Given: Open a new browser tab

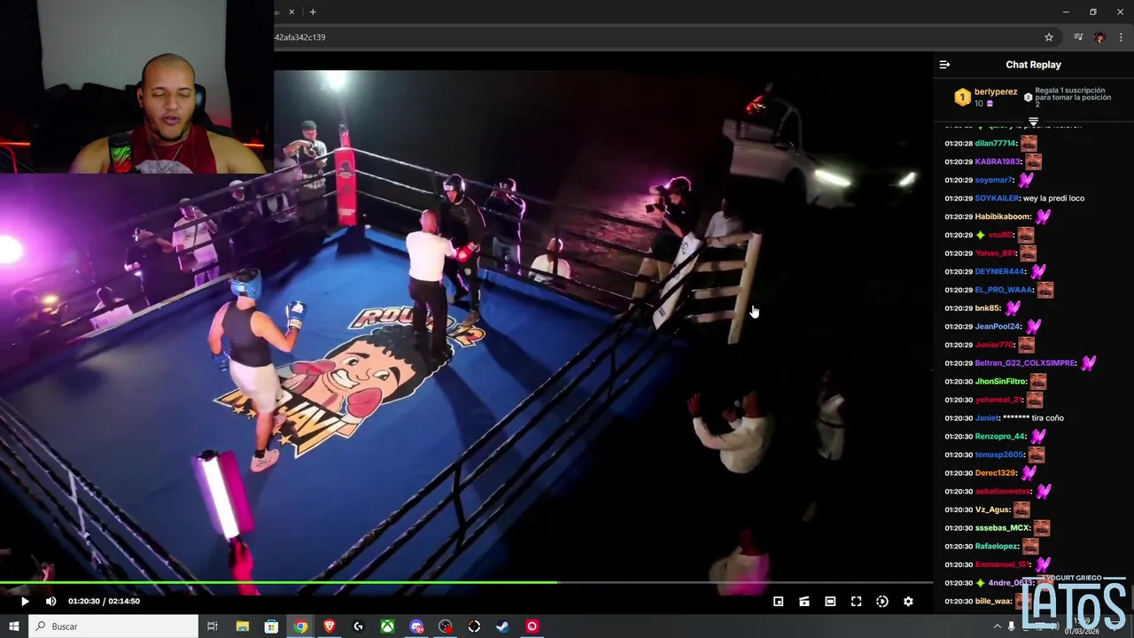Looking at the screenshot, I should click(313, 12).
